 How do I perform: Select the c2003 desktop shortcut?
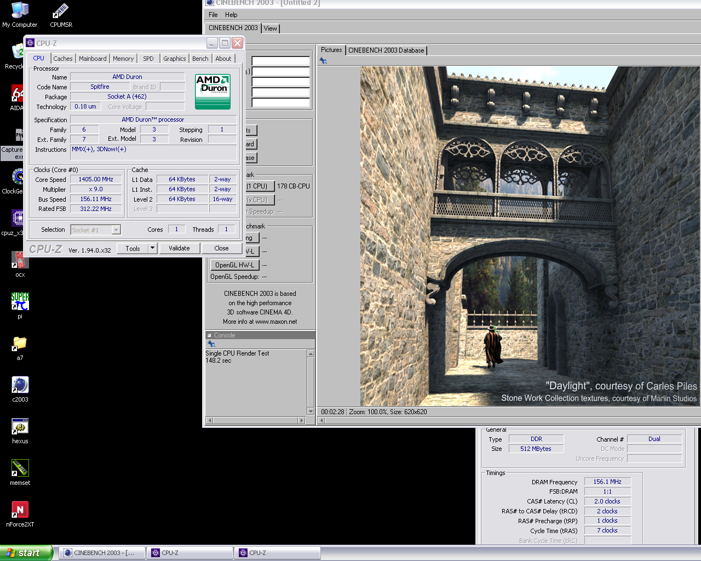(x=20, y=390)
